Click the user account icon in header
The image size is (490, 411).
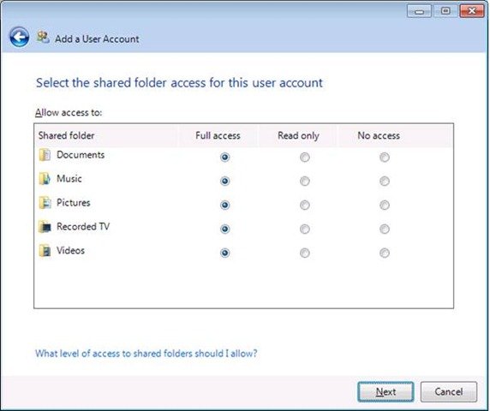(43, 37)
